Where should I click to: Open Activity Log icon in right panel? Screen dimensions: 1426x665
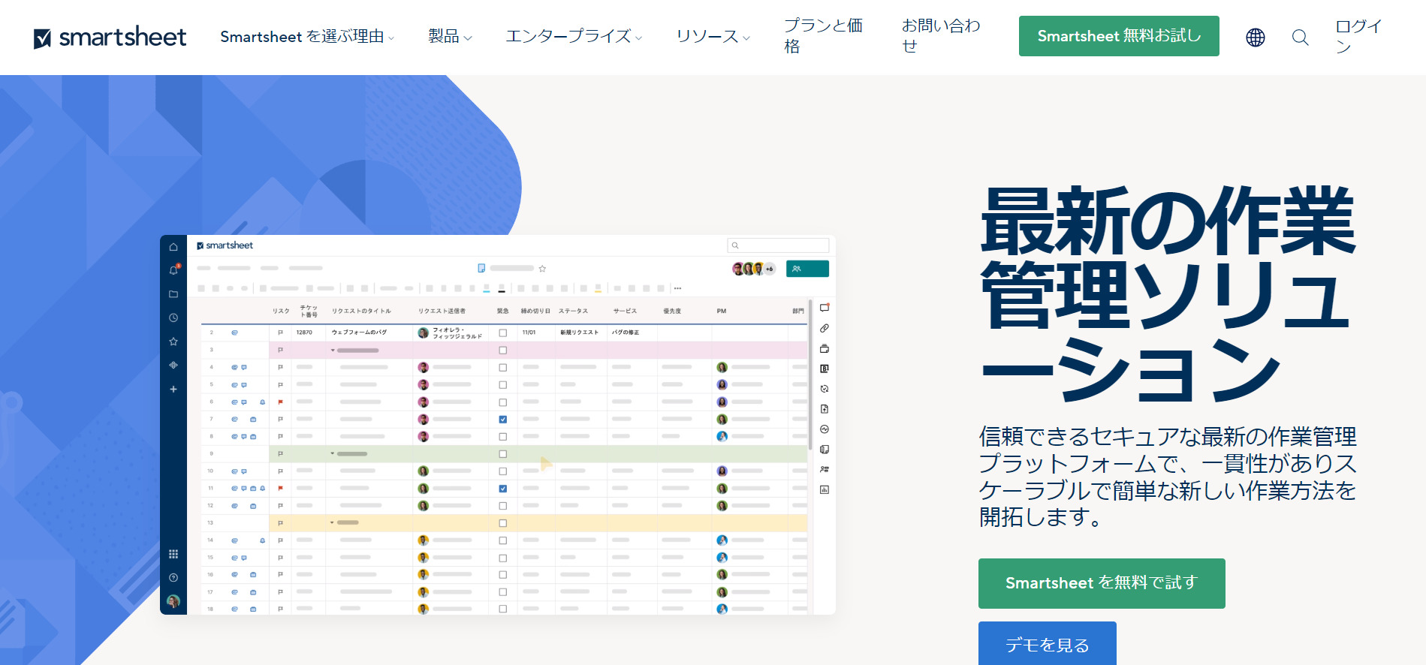coord(825,429)
